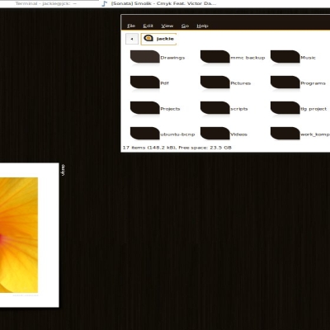The height and width of the screenshot is (330, 330).
Task: Open the work_komp folder icon
Action: tap(285, 133)
